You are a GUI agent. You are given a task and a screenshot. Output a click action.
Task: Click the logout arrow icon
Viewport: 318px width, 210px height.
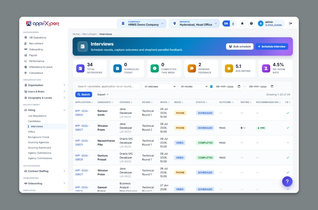[290, 24]
